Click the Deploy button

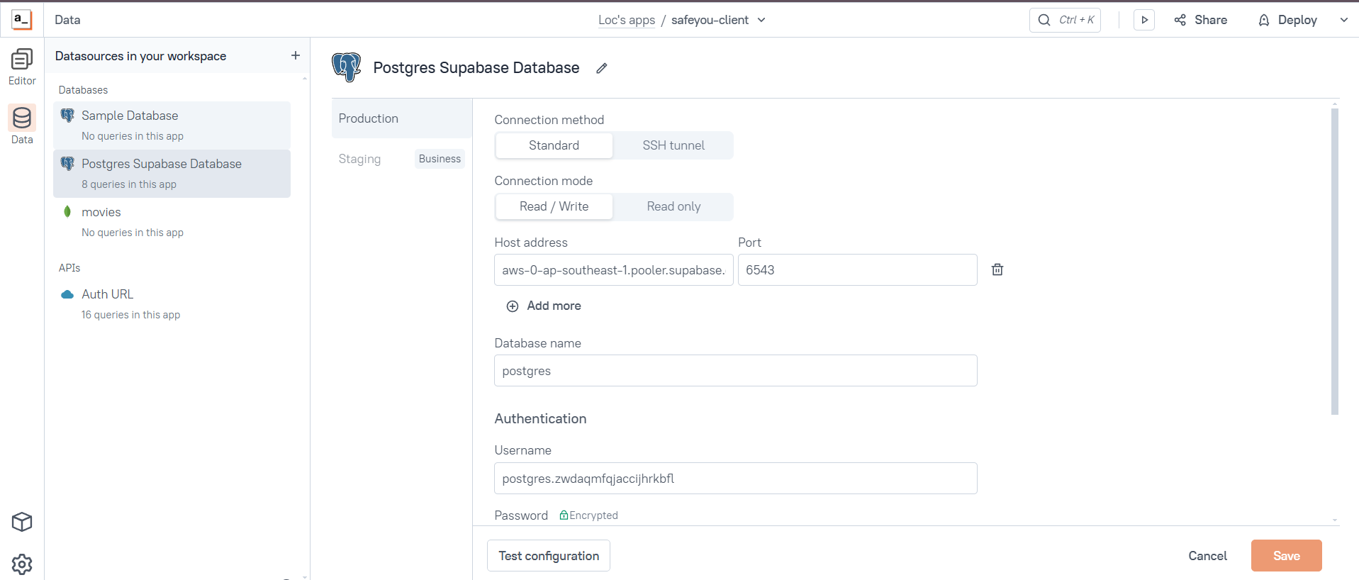point(1288,20)
